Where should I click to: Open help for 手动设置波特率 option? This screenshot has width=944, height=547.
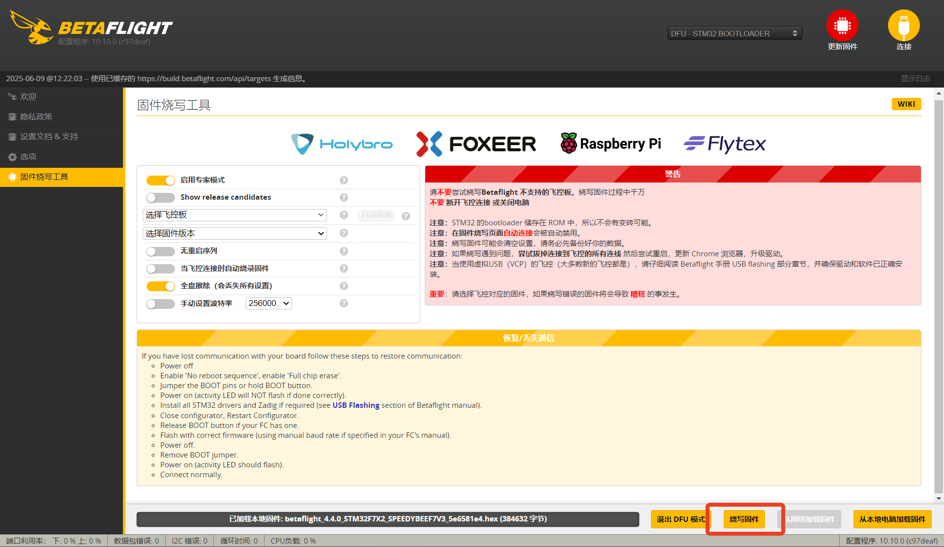pos(344,304)
